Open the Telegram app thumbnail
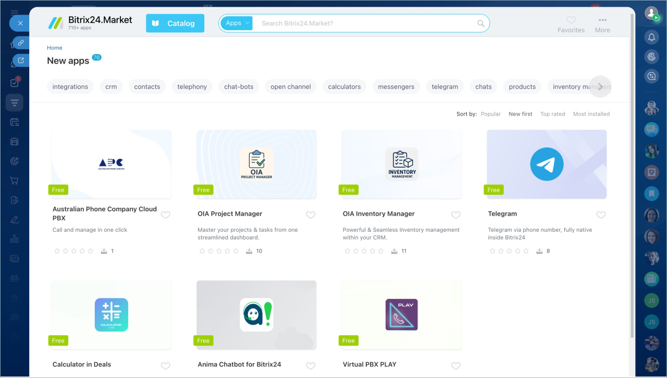The image size is (667, 378). point(547,164)
